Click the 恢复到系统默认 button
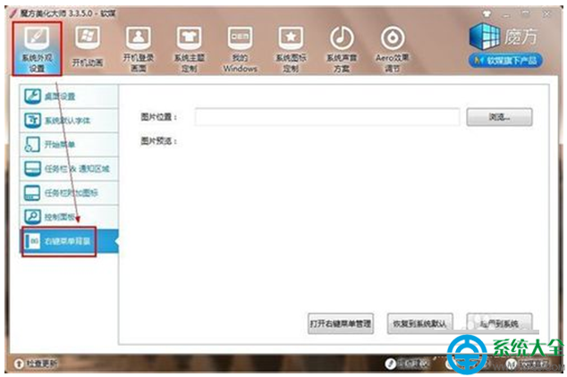Viewport: 567px width, 377px height. click(x=421, y=323)
